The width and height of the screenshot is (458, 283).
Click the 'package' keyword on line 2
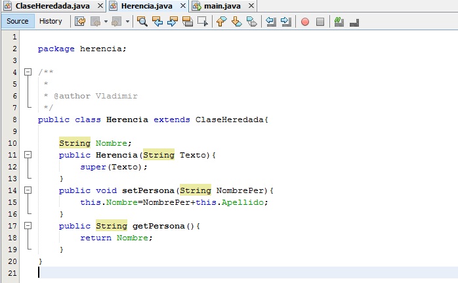(56, 49)
